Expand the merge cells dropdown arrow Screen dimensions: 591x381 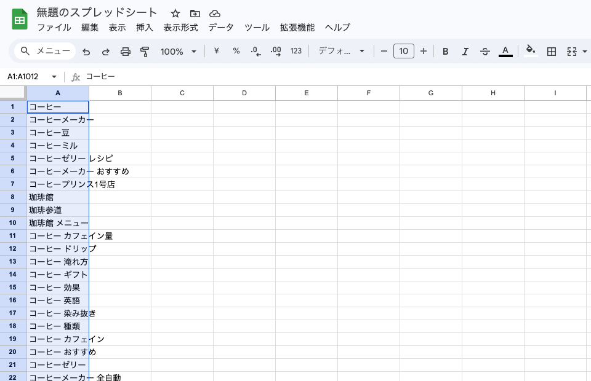click(x=585, y=52)
